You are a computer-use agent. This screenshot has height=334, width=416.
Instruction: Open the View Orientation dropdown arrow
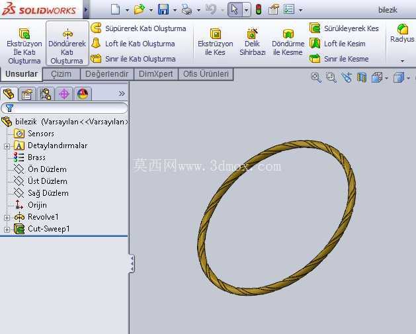pos(386,78)
